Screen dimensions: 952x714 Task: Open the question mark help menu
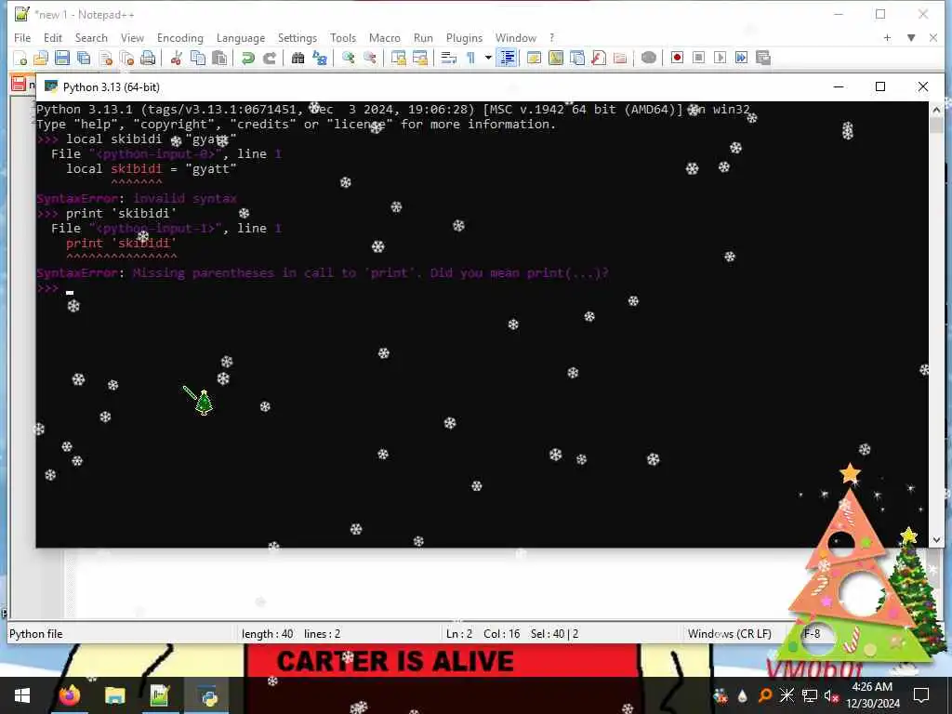(x=552, y=37)
